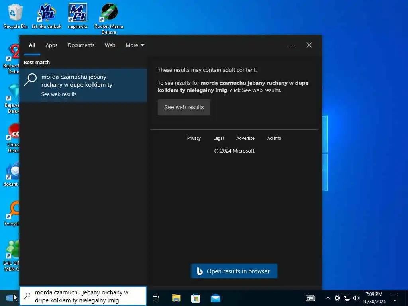Select the best match web search result
The image size is (408, 306).
point(83,85)
